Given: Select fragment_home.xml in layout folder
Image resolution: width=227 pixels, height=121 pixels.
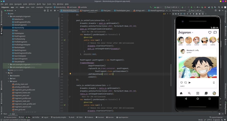Looking at the screenshot, I should [x=22, y=93].
